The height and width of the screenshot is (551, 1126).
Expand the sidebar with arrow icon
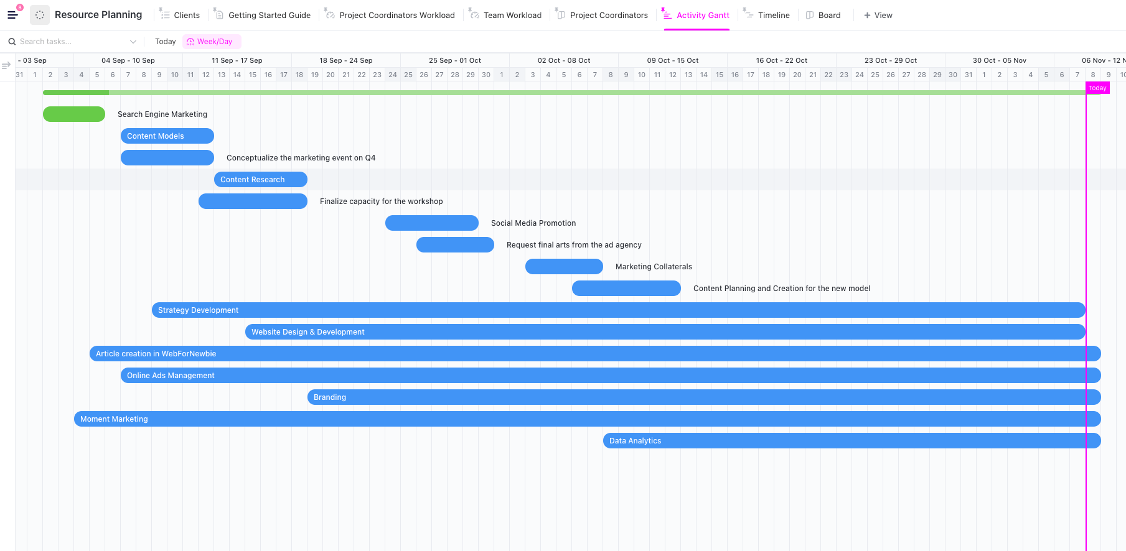(x=6, y=65)
